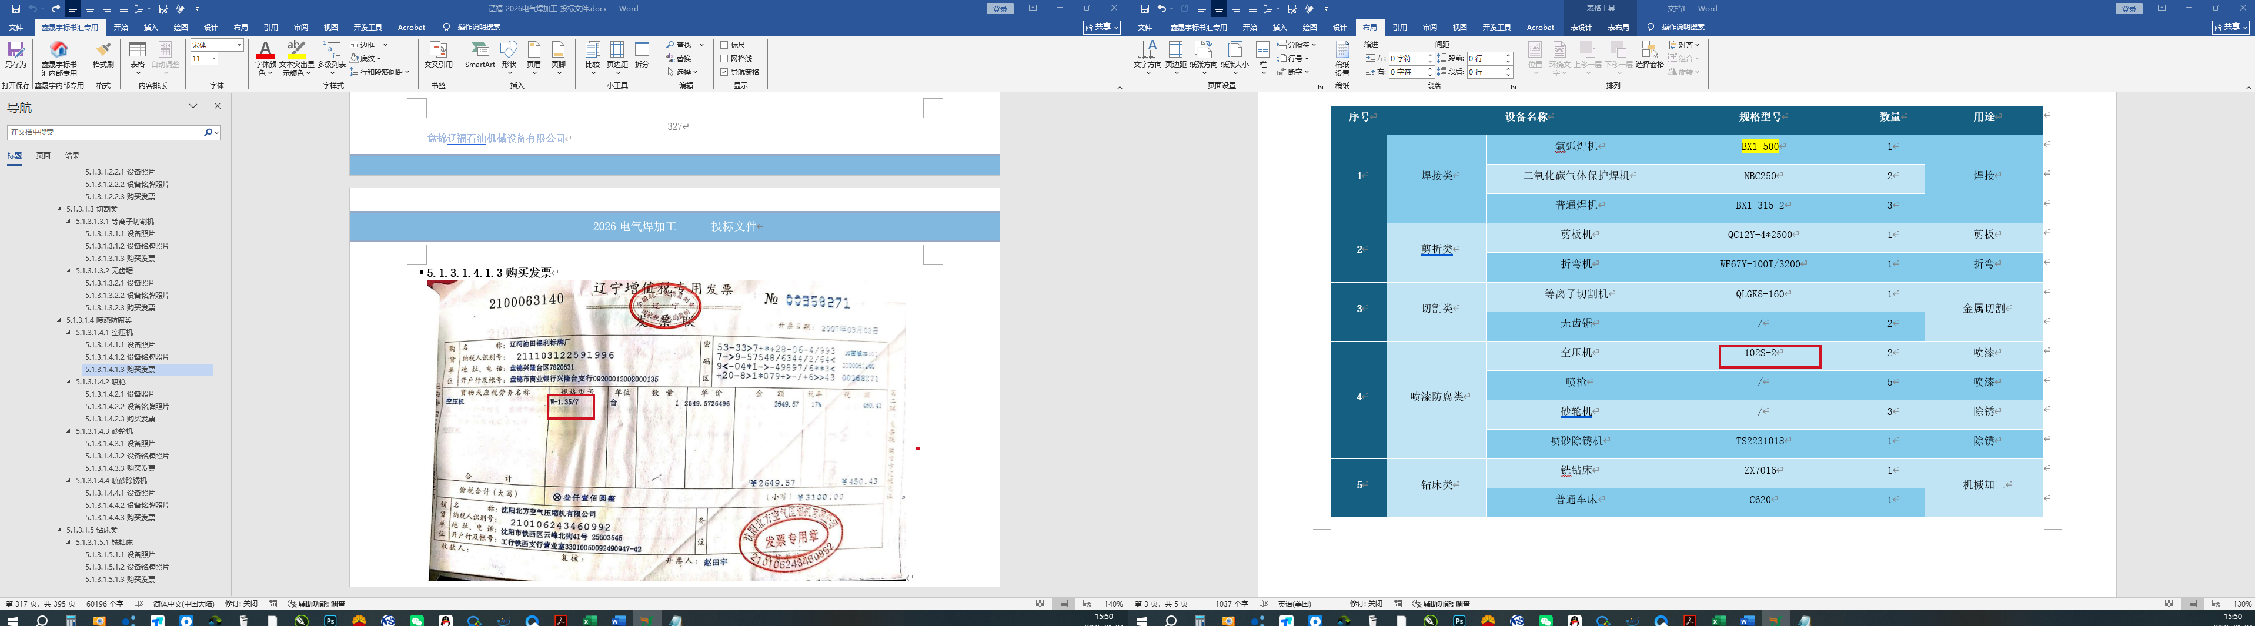This screenshot has width=2255, height=626.
Task: Expand the 边框 borders dropdown
Action: coord(385,45)
